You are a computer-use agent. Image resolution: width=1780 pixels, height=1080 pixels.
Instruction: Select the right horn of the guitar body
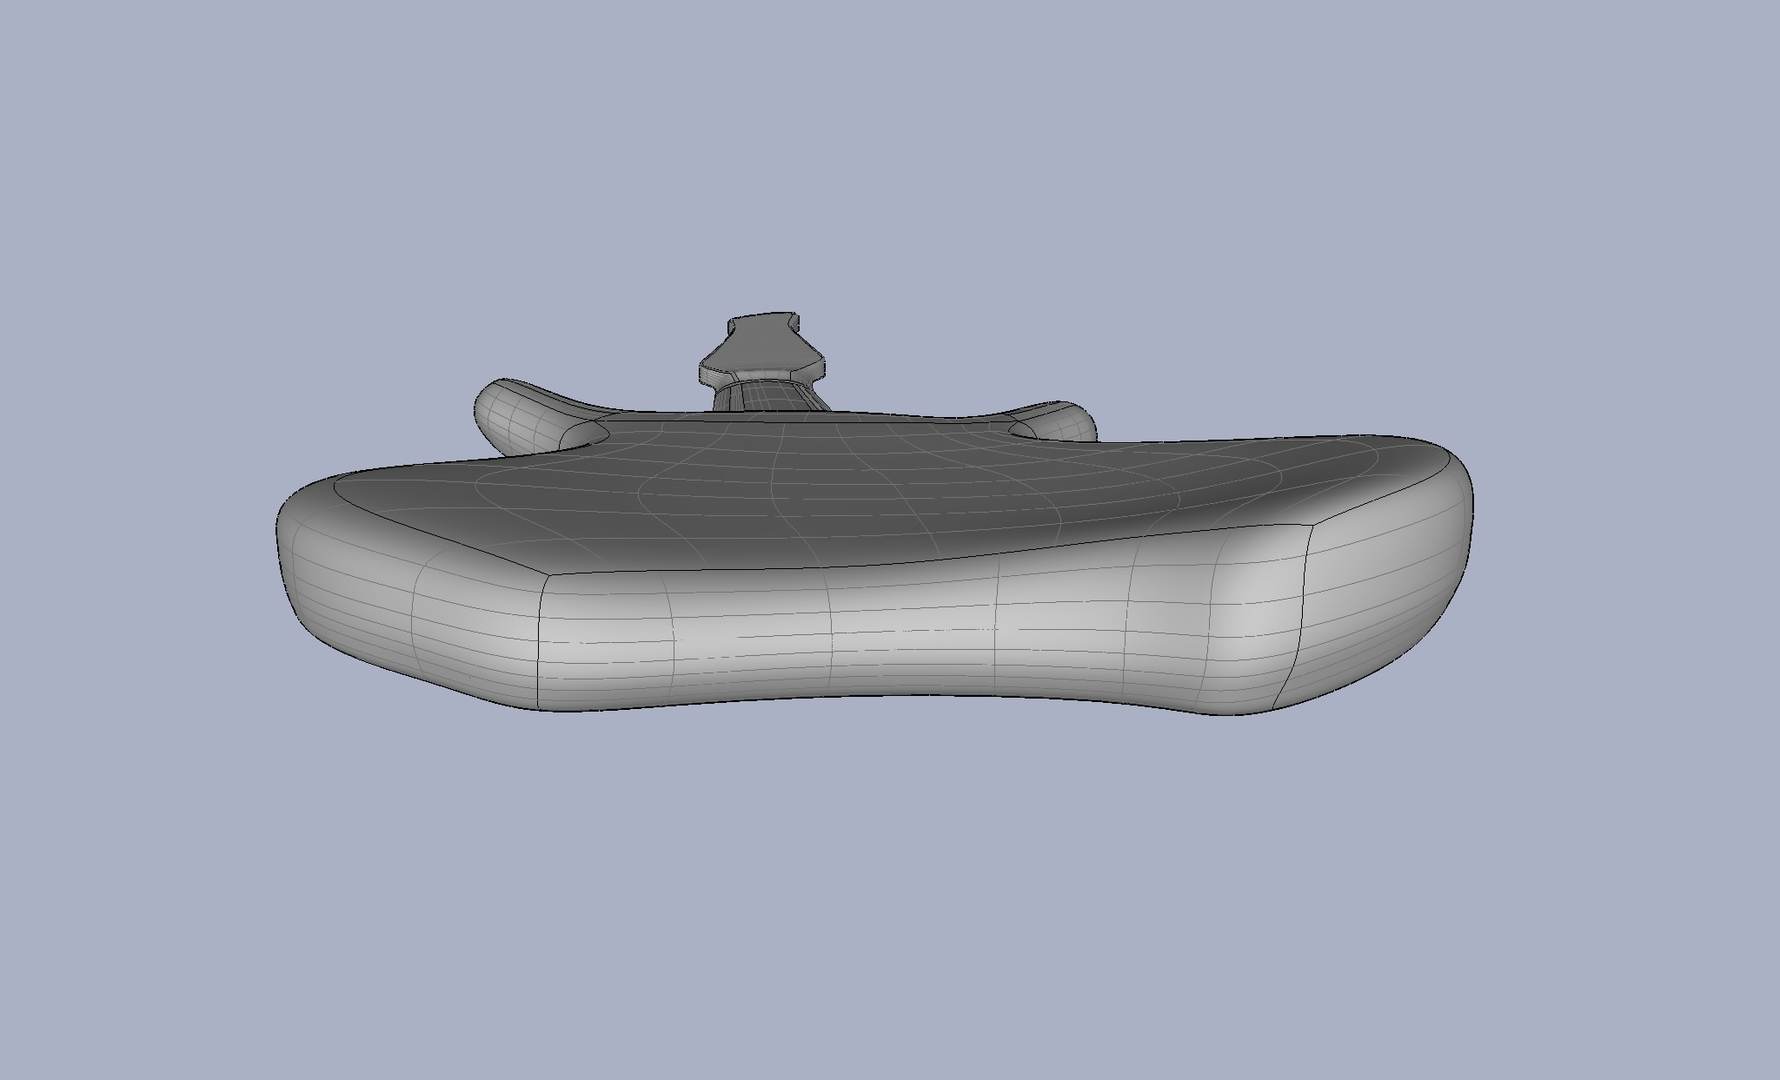pyautogui.click(x=1055, y=422)
